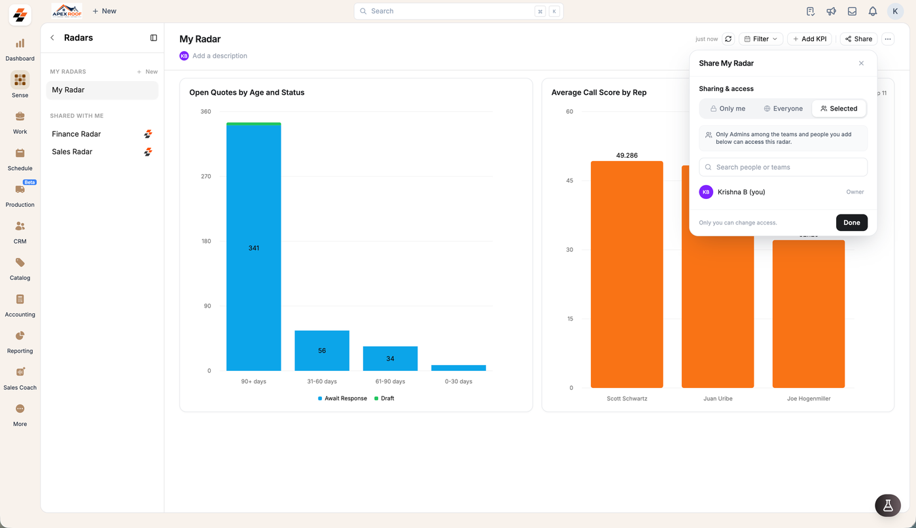
Task: Select the Only me access option
Action: point(728,109)
